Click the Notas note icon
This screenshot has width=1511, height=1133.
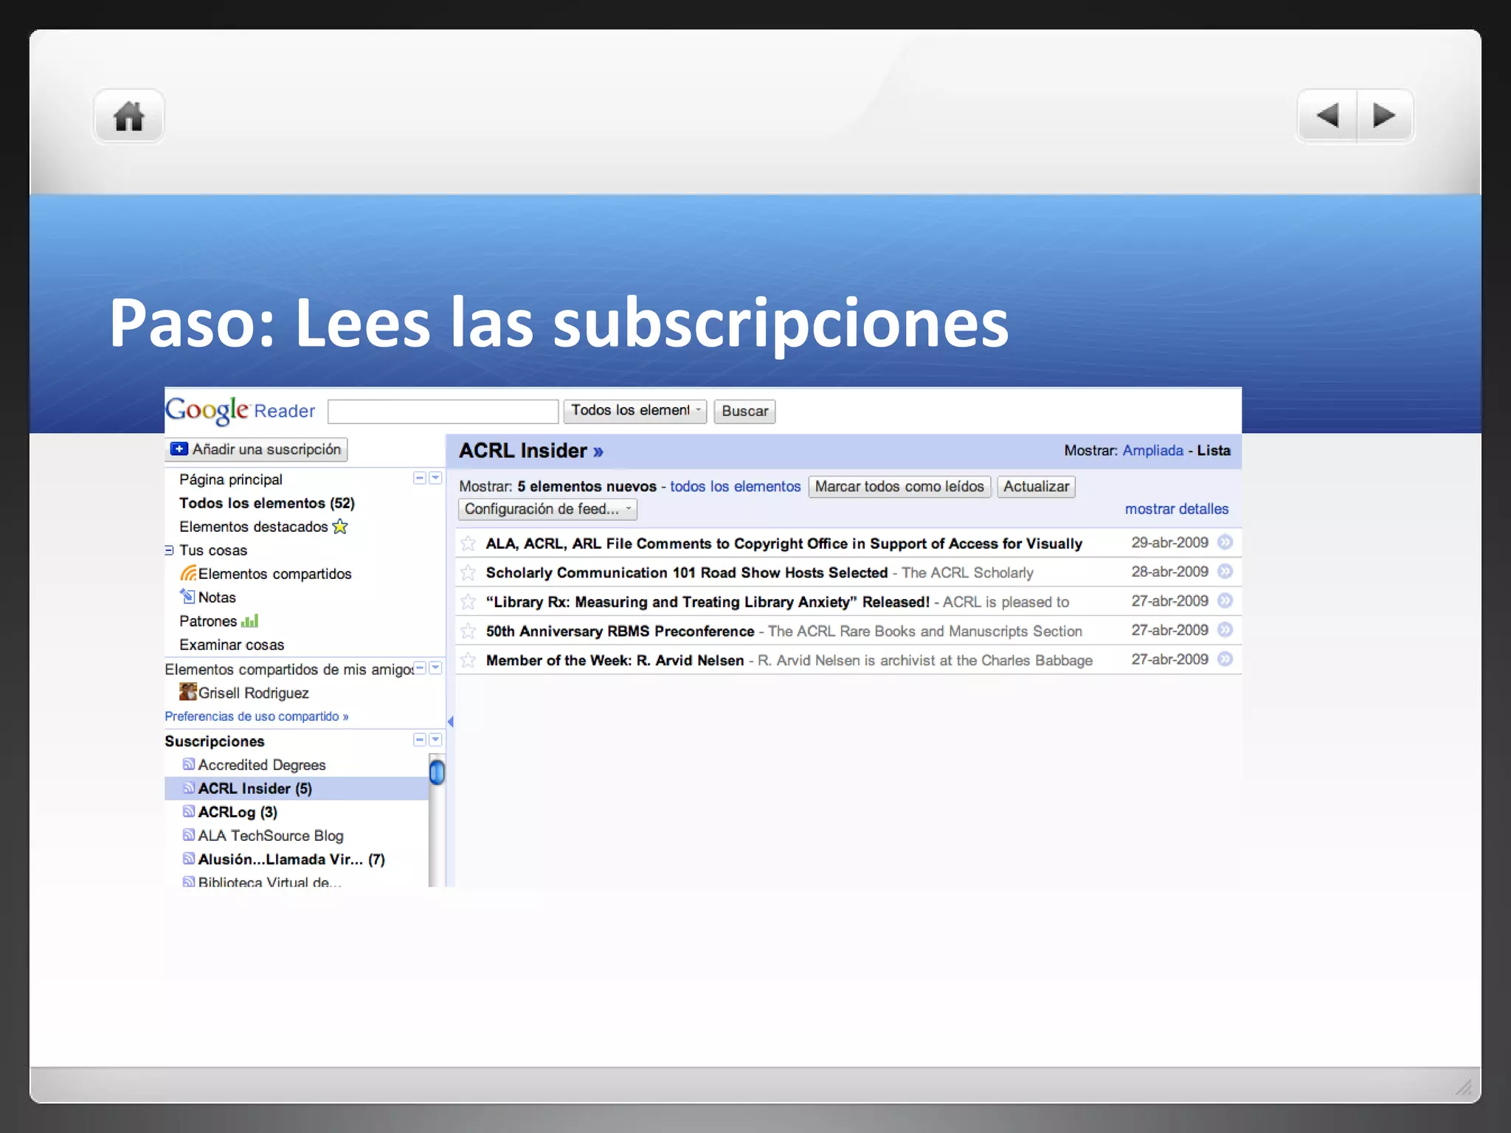click(187, 596)
